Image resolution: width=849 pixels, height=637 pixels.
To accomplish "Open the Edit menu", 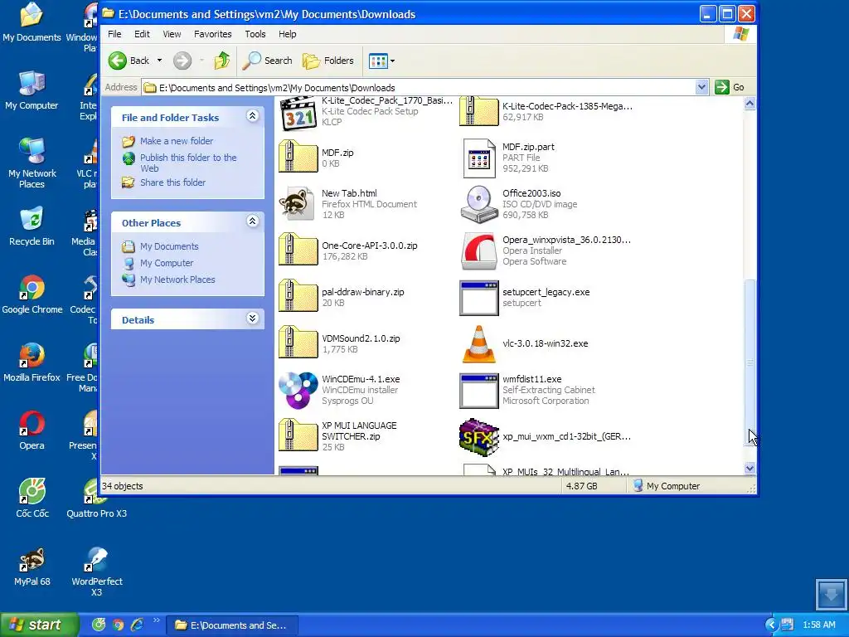I will click(142, 34).
